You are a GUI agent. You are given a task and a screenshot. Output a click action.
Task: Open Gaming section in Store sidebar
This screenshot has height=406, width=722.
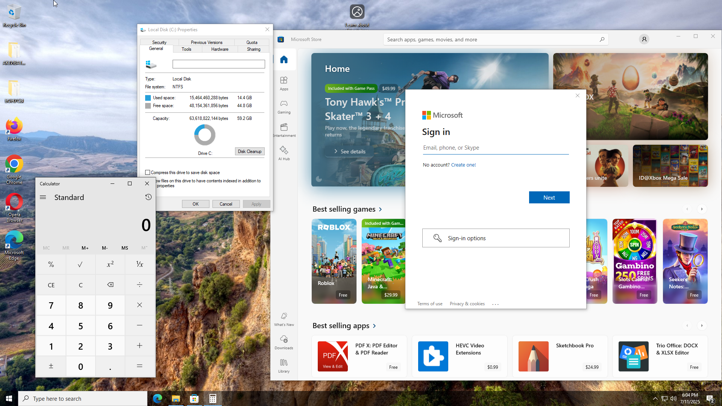click(x=284, y=107)
